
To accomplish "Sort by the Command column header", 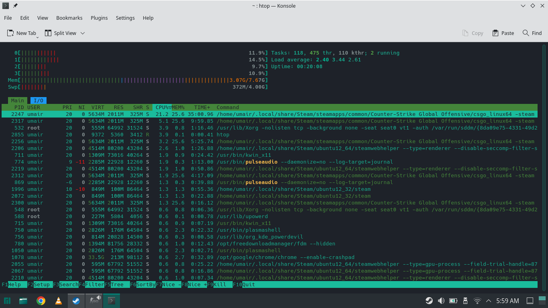I will click(x=228, y=107).
